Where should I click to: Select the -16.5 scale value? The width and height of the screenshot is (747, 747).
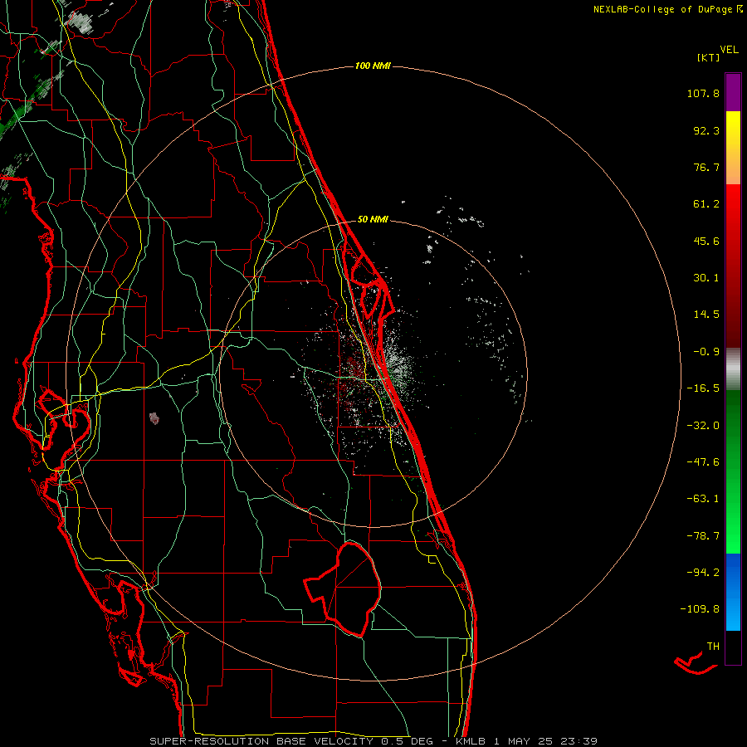tap(703, 388)
